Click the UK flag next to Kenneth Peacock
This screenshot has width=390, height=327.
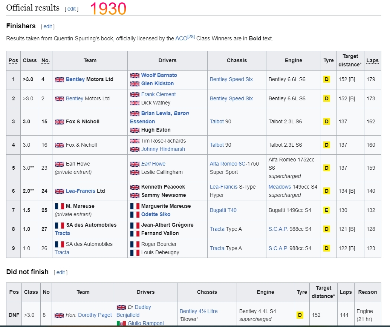point(135,187)
